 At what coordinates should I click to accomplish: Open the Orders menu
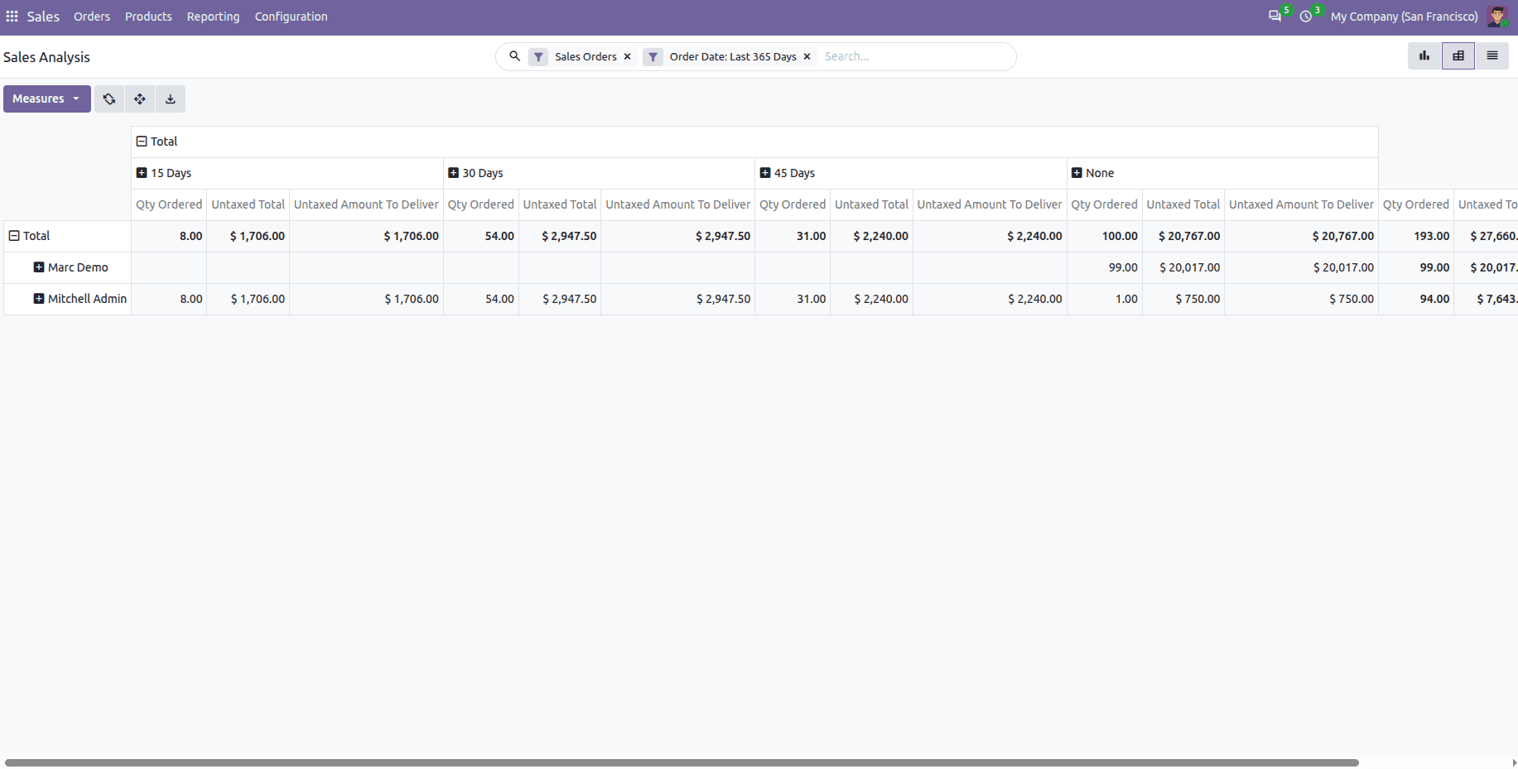(92, 17)
